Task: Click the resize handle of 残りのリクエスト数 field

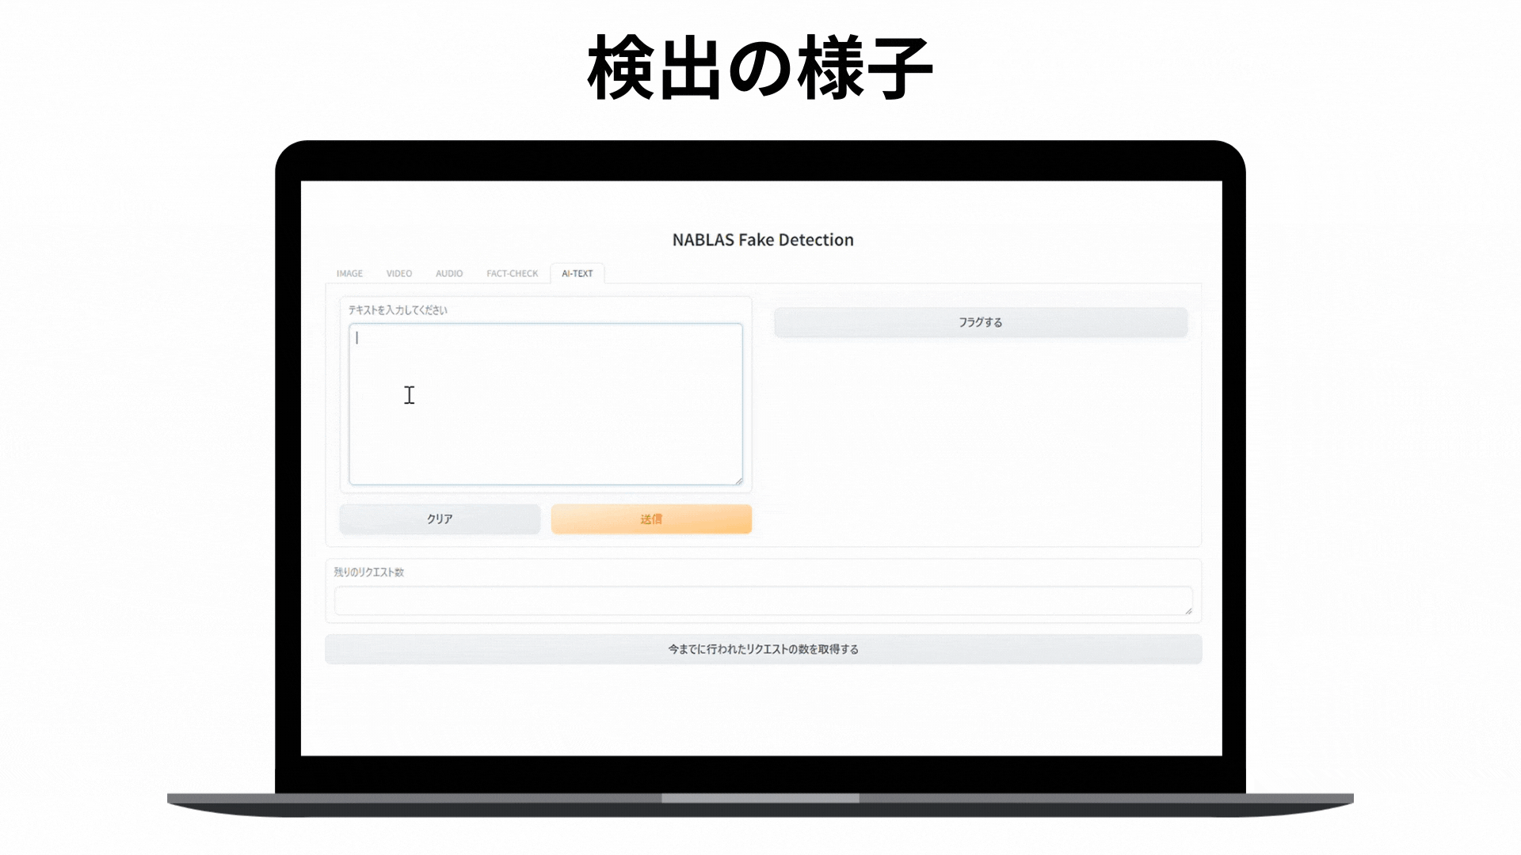Action: point(1188,610)
